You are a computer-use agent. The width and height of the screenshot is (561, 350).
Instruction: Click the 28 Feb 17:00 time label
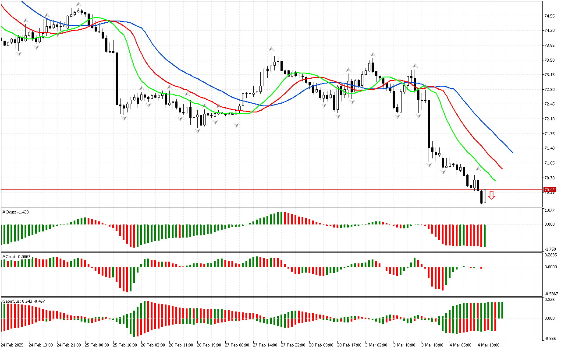click(349, 345)
